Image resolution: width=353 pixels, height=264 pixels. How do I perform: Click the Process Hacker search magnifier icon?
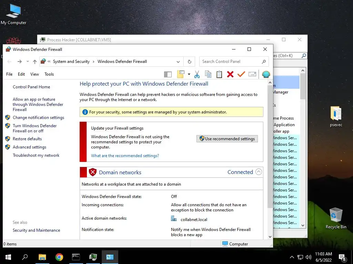(304, 55)
